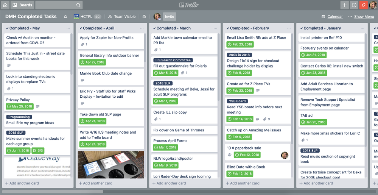Screen dimensions: 378x195
Task: Click the Trello logo
Action: coord(189,5)
